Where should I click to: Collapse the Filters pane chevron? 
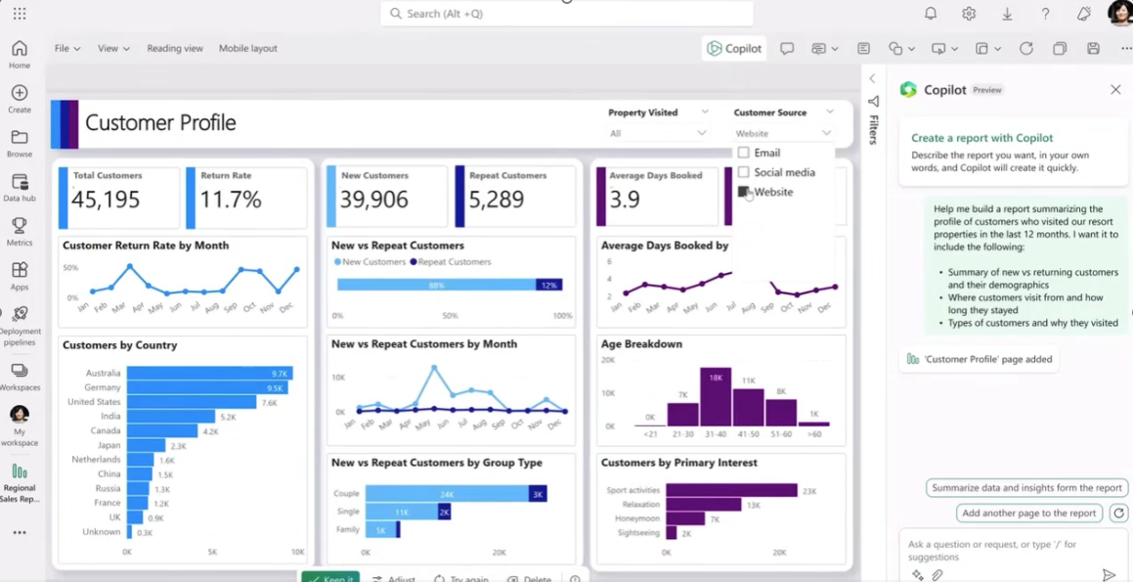872,78
